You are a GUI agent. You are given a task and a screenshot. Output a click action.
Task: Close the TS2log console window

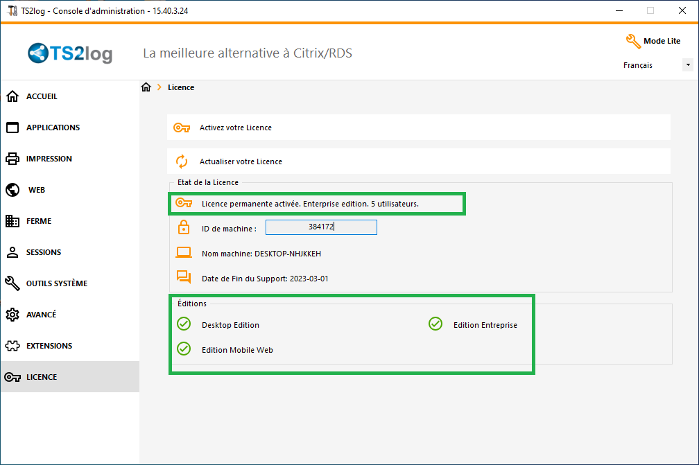tap(682, 10)
